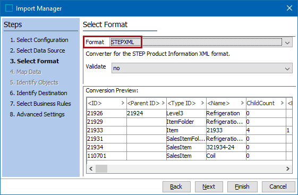Click the preview scrollbar right arrow
298x195 pixels.
(288, 168)
